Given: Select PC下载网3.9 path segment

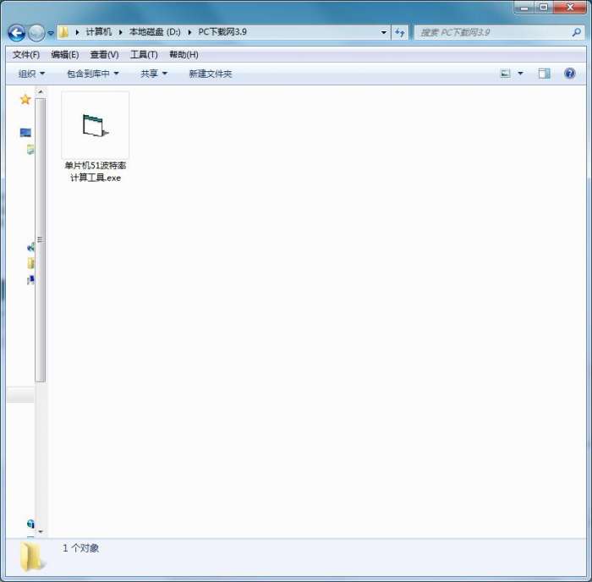Looking at the screenshot, I should coord(222,32).
